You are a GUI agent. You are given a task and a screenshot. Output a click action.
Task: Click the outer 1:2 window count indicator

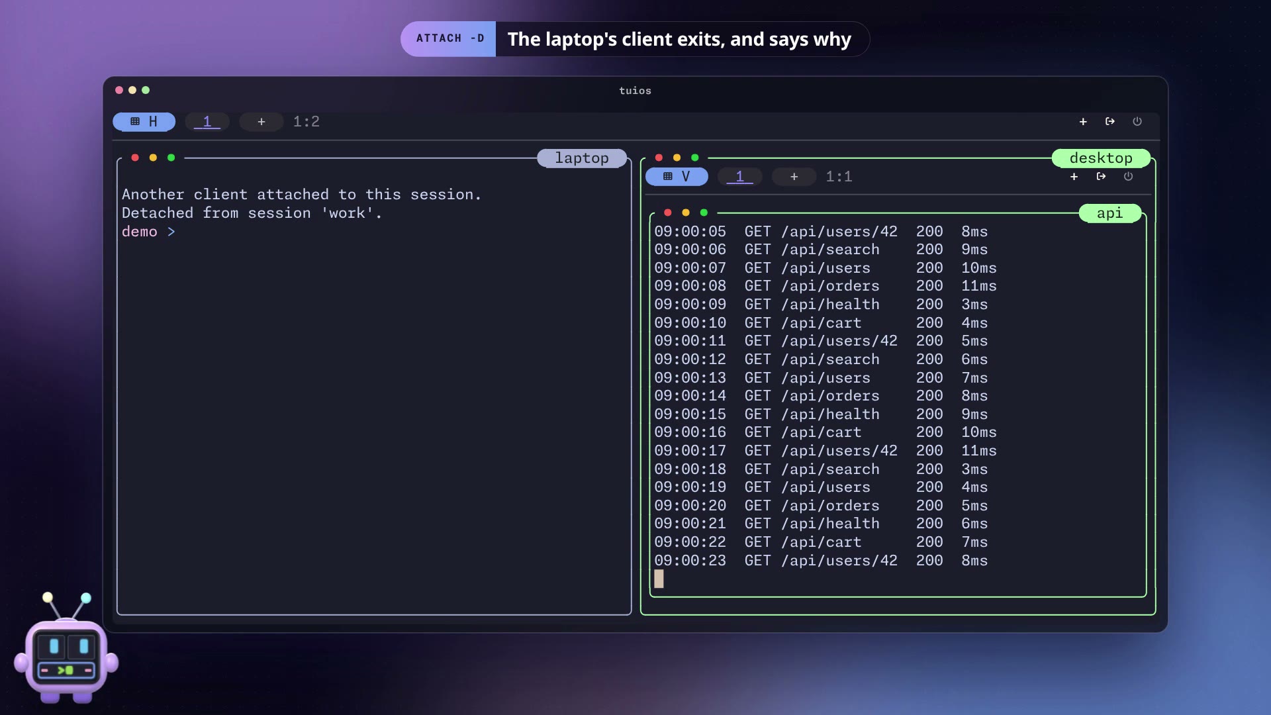click(306, 122)
